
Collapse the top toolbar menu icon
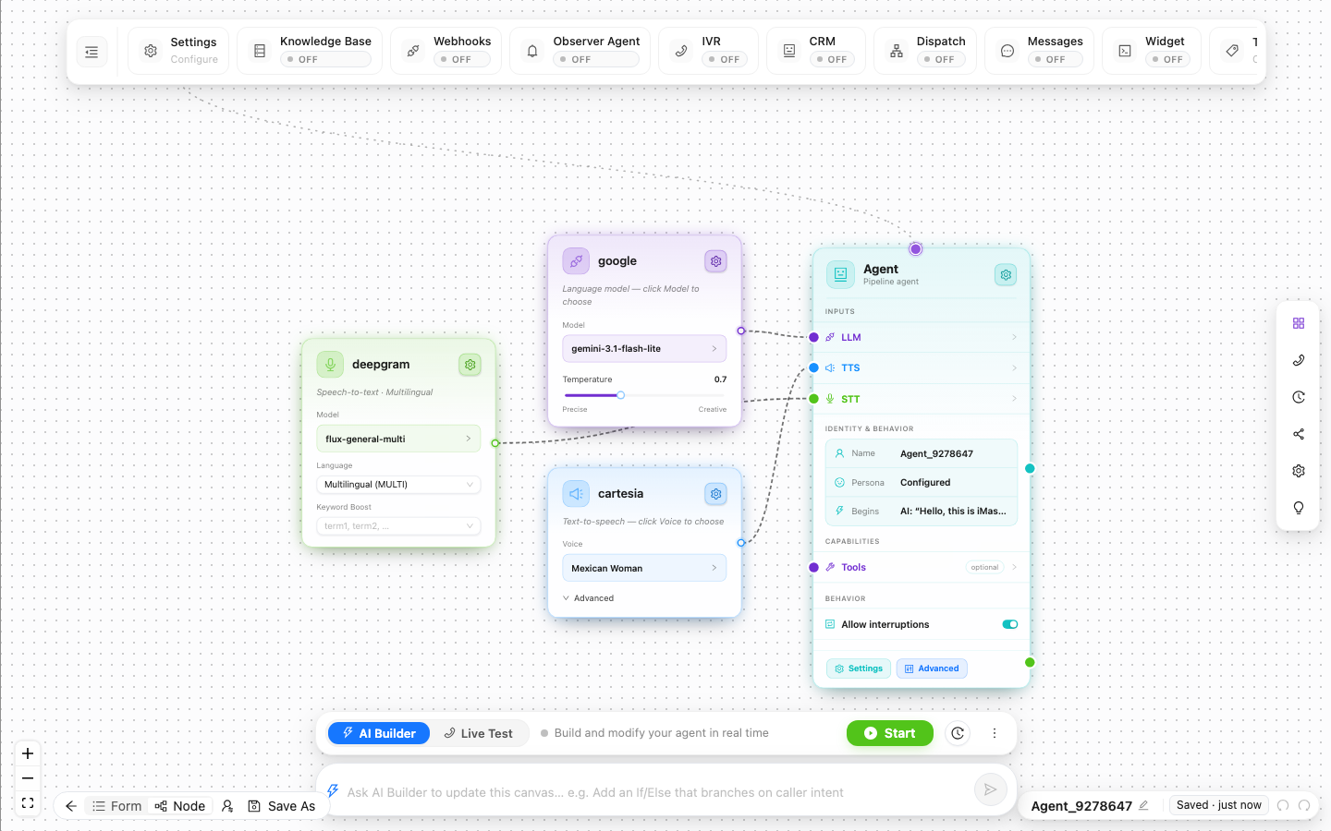pos(92,52)
